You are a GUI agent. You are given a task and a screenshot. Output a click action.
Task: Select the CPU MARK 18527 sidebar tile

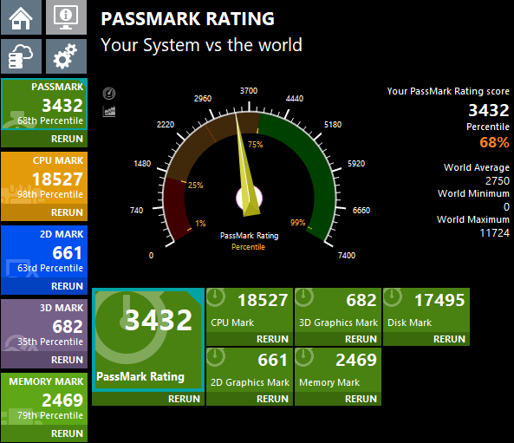44,178
